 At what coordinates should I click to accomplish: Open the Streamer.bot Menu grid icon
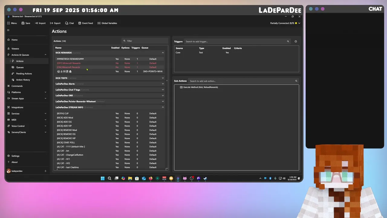click(8, 23)
